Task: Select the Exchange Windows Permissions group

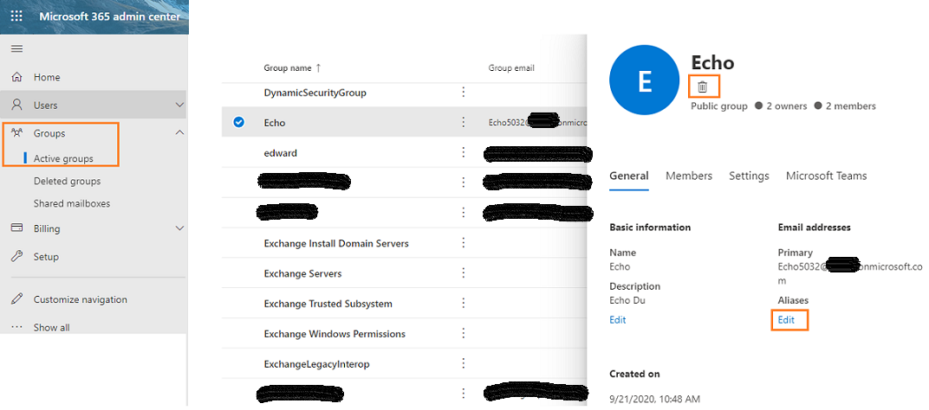Action: pos(335,334)
